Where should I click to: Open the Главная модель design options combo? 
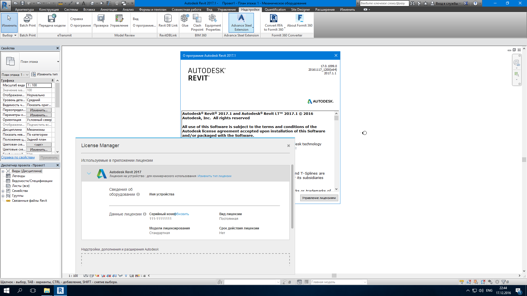point(339,282)
